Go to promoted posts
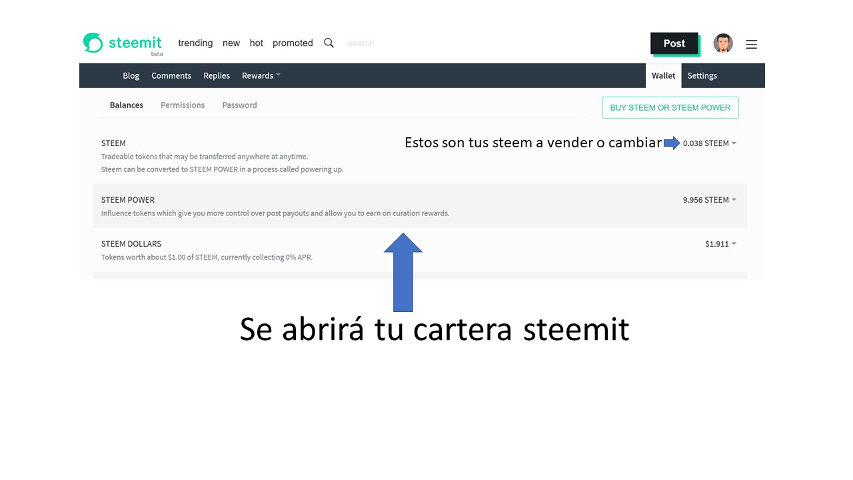The image size is (853, 480). point(293,43)
